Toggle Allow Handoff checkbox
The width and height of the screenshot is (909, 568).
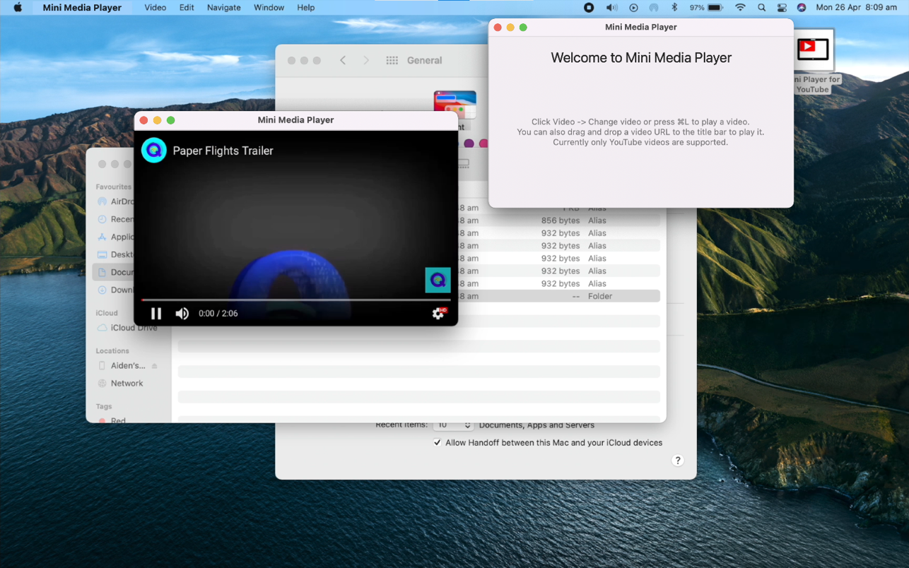[437, 443]
